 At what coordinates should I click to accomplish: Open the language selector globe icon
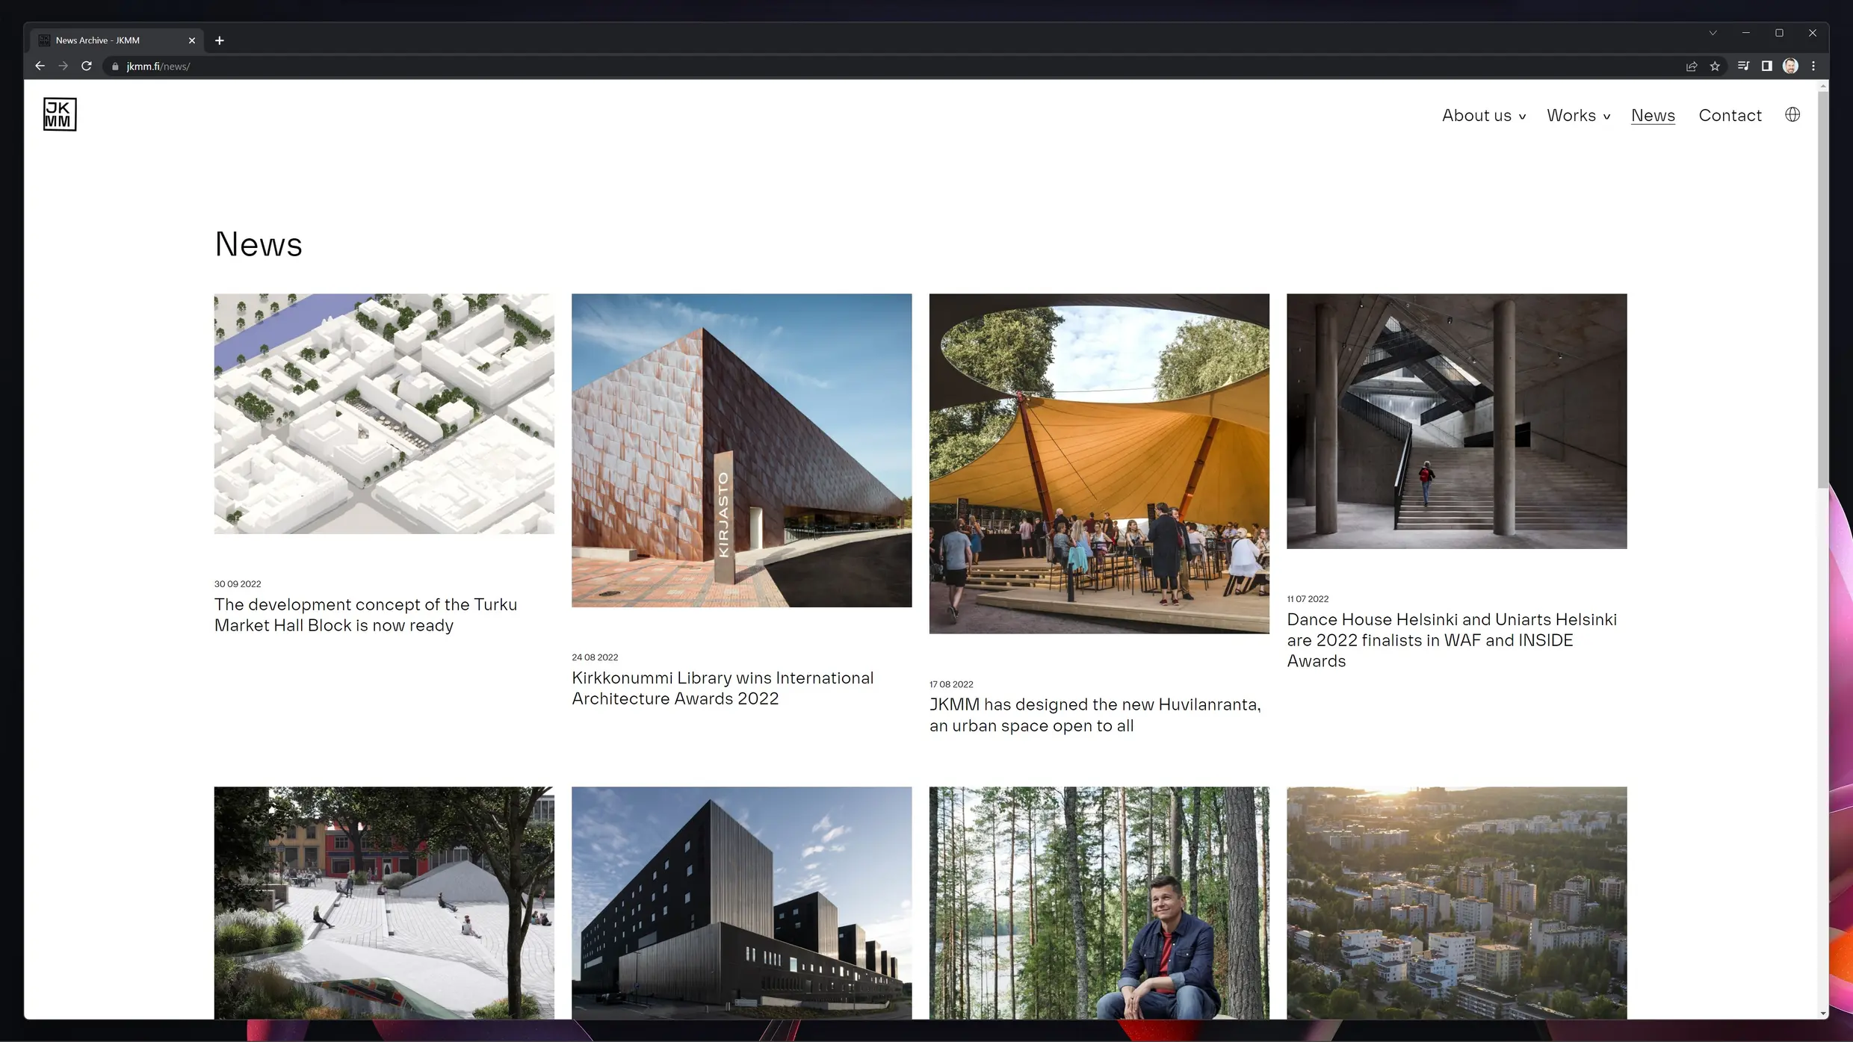[x=1792, y=114]
